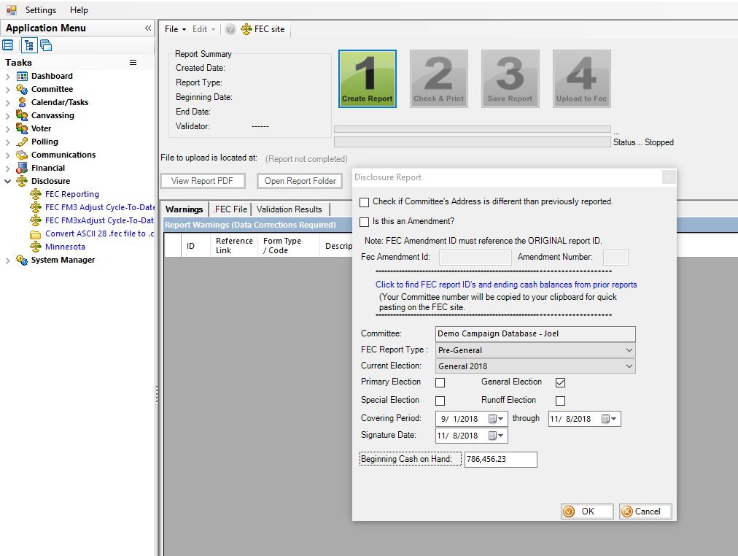Image resolution: width=738 pixels, height=556 pixels.
Task: Click the Create Report step 1 icon
Action: 367,79
